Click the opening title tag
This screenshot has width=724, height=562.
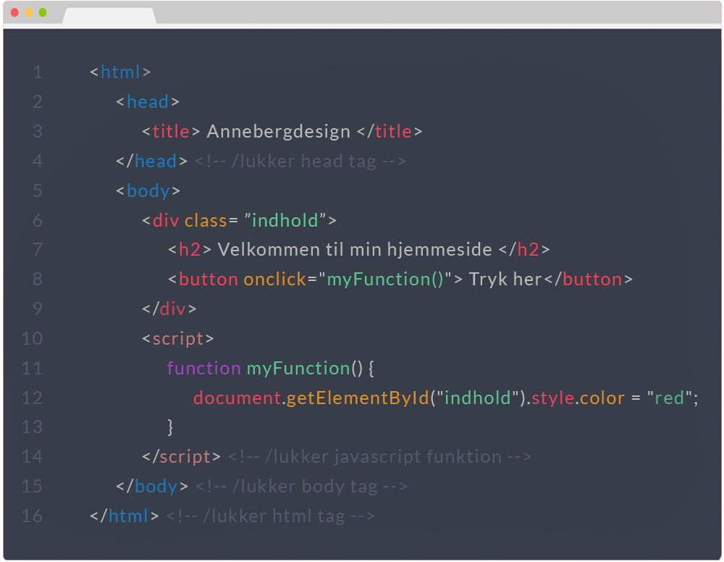point(171,132)
